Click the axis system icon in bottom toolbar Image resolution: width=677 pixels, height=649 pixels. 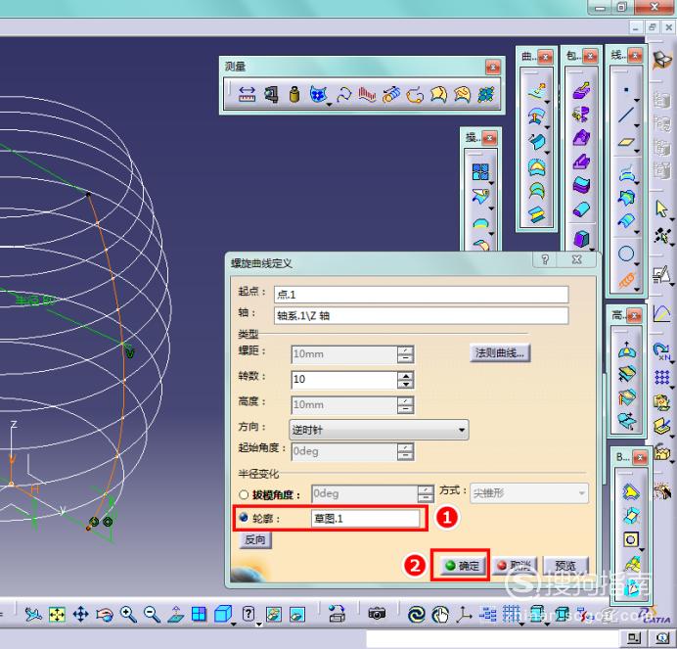pyautogui.click(x=464, y=614)
